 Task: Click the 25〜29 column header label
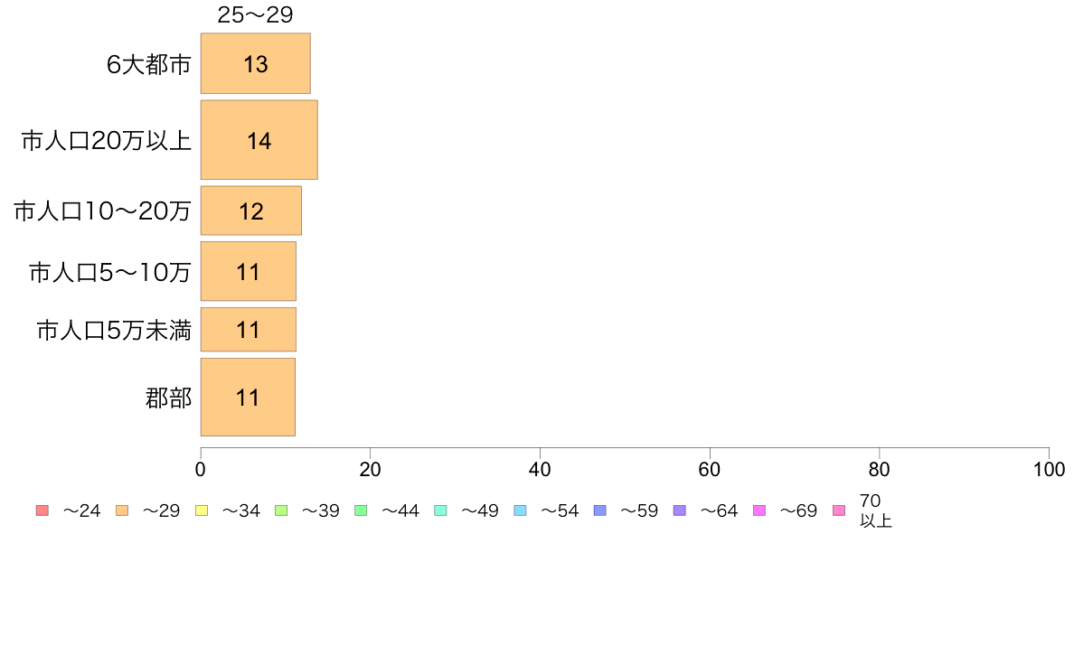pyautogui.click(x=256, y=14)
